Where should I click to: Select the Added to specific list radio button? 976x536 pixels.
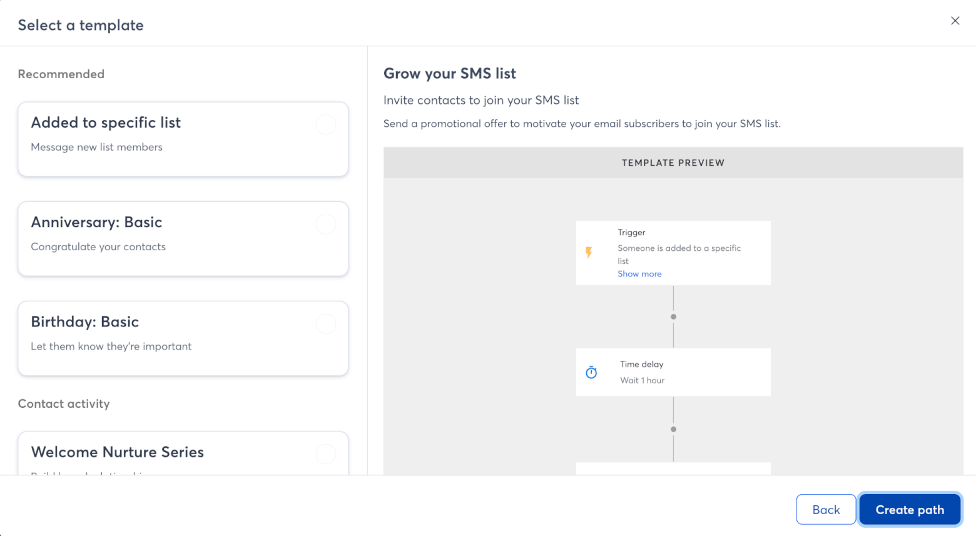point(326,124)
